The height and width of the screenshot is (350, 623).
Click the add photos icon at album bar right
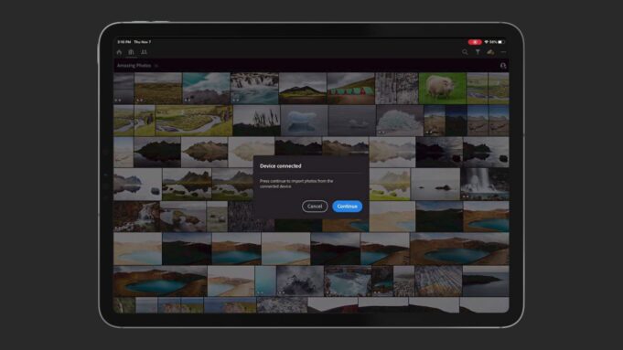tap(503, 66)
